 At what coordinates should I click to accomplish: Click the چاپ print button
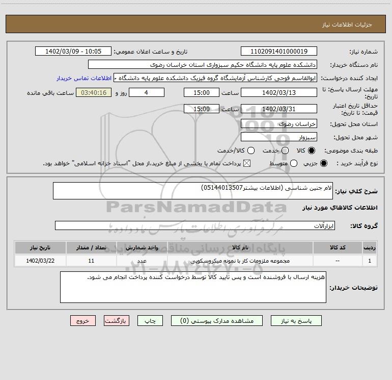tap(150, 321)
